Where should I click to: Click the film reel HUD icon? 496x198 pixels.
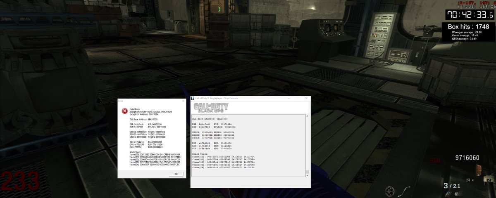pos(389,191)
